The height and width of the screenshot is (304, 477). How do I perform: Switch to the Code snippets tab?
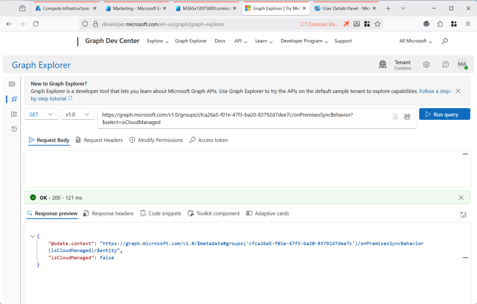coord(161,214)
